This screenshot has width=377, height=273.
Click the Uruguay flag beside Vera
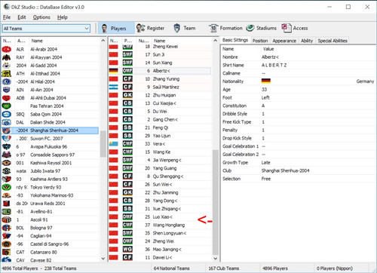[114, 144]
